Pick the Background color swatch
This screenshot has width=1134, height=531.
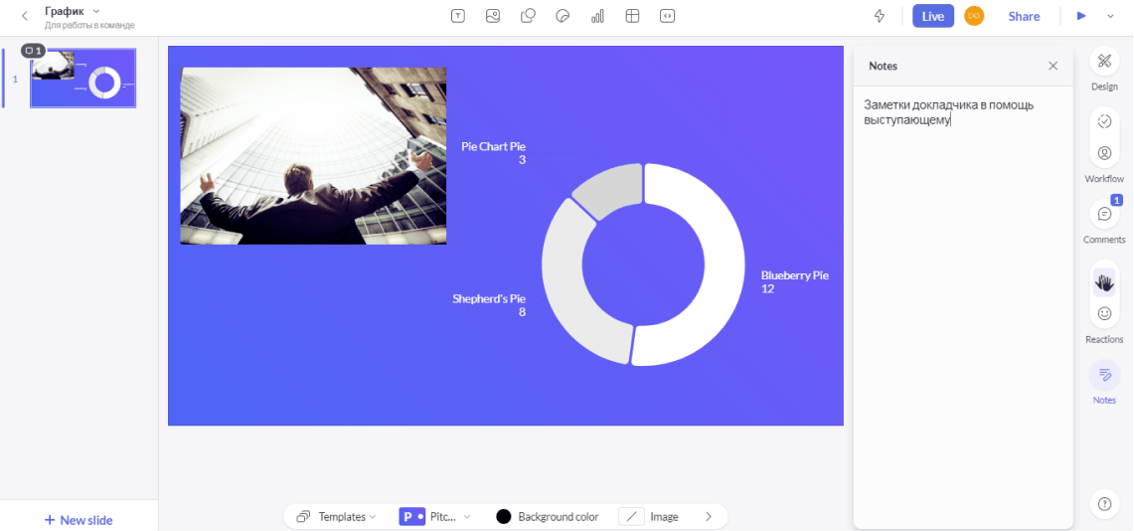pos(503,516)
